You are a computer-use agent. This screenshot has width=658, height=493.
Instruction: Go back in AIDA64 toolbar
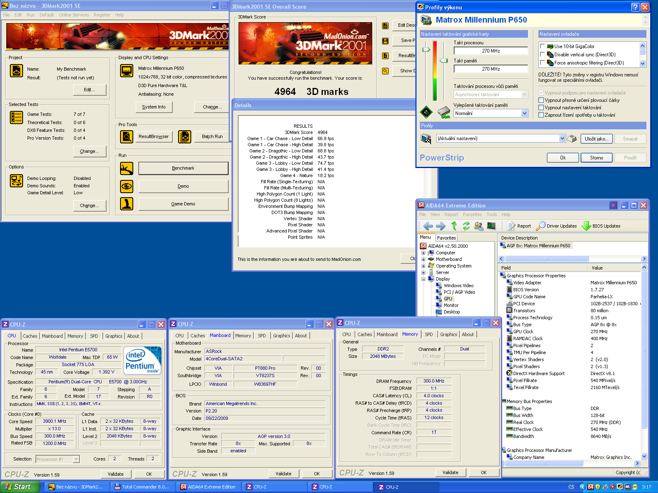(428, 226)
